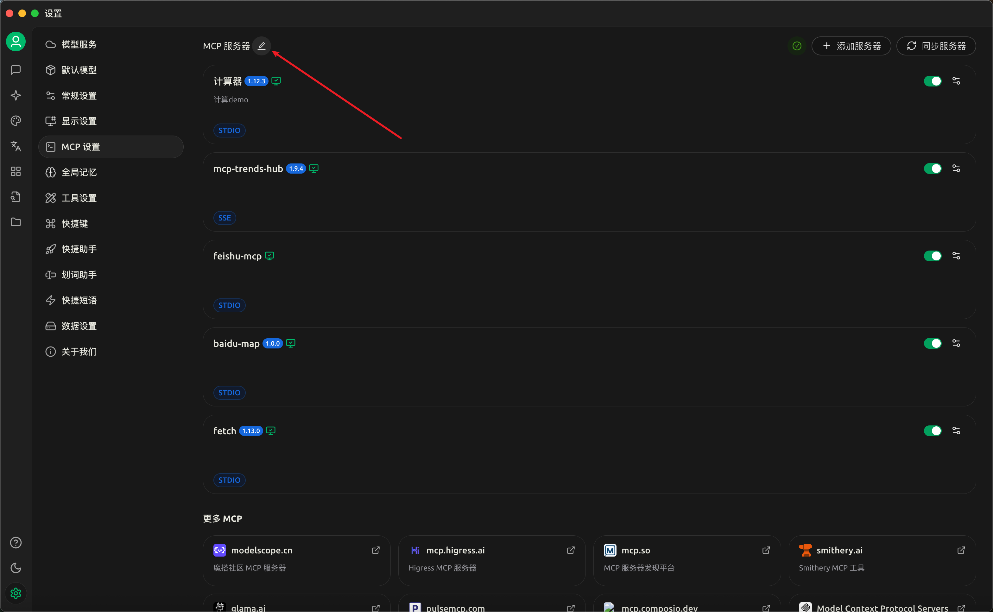Open the translate sidebar icon
Screen dimensions: 993x612
[16, 146]
